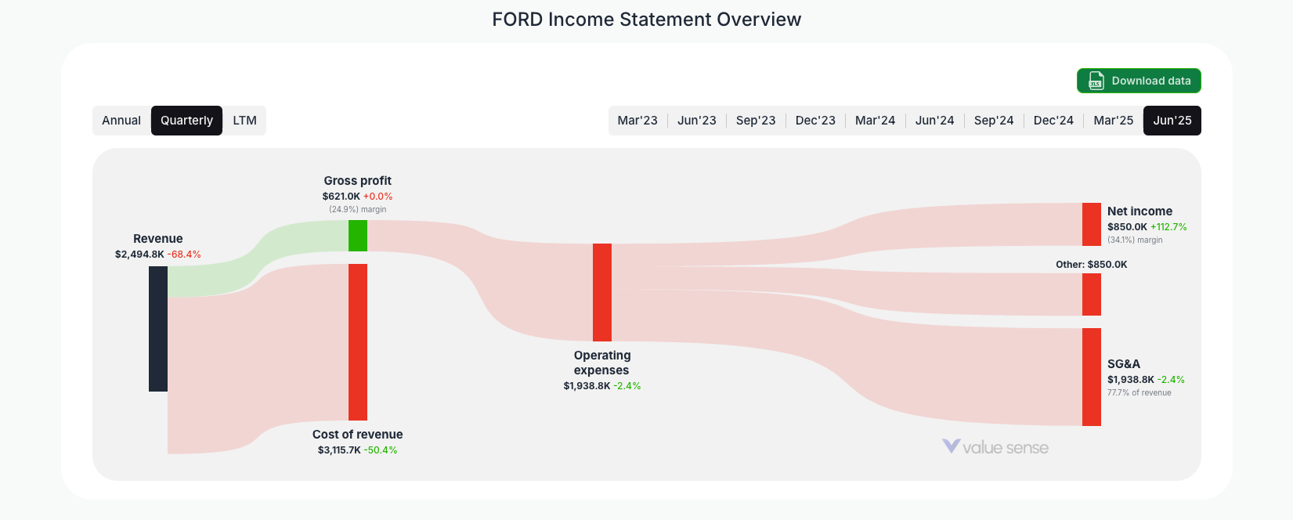Click the dark Revenue node bar

(x=157, y=329)
